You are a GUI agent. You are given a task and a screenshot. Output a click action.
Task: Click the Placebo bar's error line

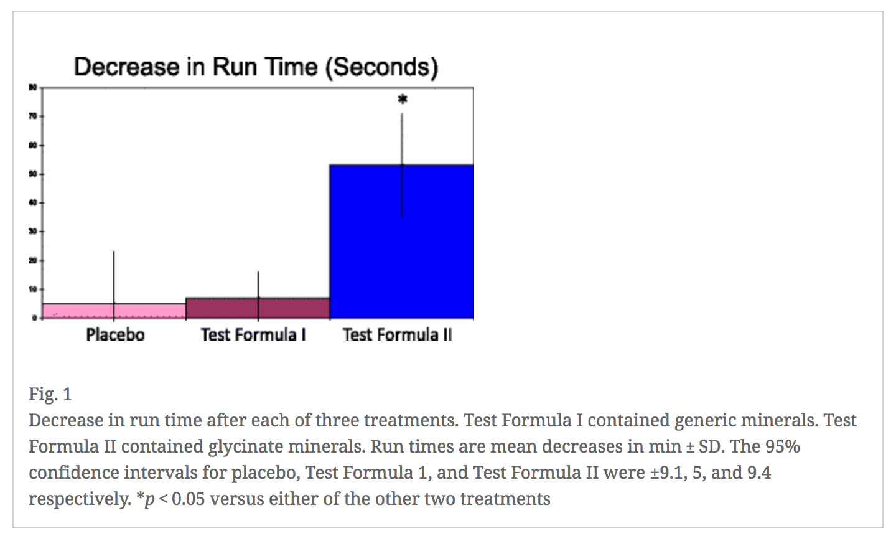tap(114, 274)
